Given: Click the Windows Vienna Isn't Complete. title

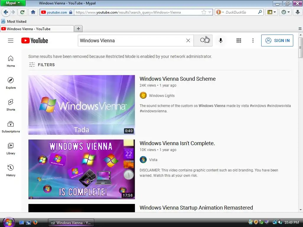Looking at the screenshot, I should (x=177, y=143).
